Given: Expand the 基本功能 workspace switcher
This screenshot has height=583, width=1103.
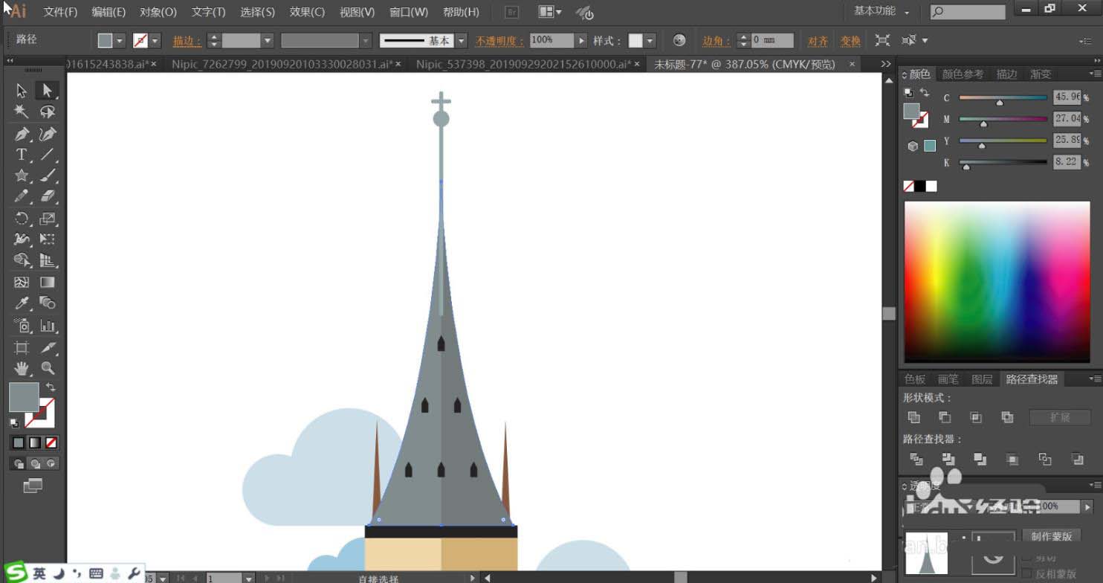Looking at the screenshot, I should click(x=882, y=11).
